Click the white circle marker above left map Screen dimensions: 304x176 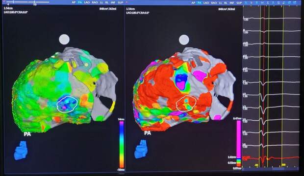[64, 39]
